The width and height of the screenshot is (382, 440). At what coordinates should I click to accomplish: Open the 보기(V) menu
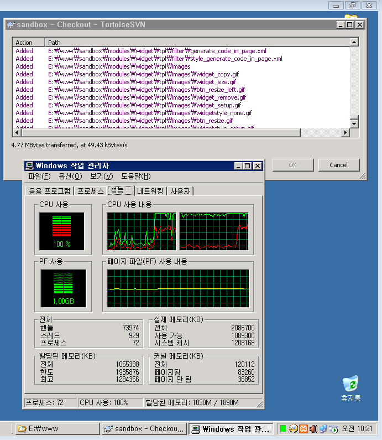coord(102,176)
